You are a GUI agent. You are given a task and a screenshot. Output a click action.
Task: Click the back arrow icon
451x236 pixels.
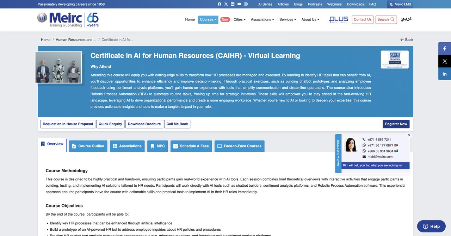[402, 40]
